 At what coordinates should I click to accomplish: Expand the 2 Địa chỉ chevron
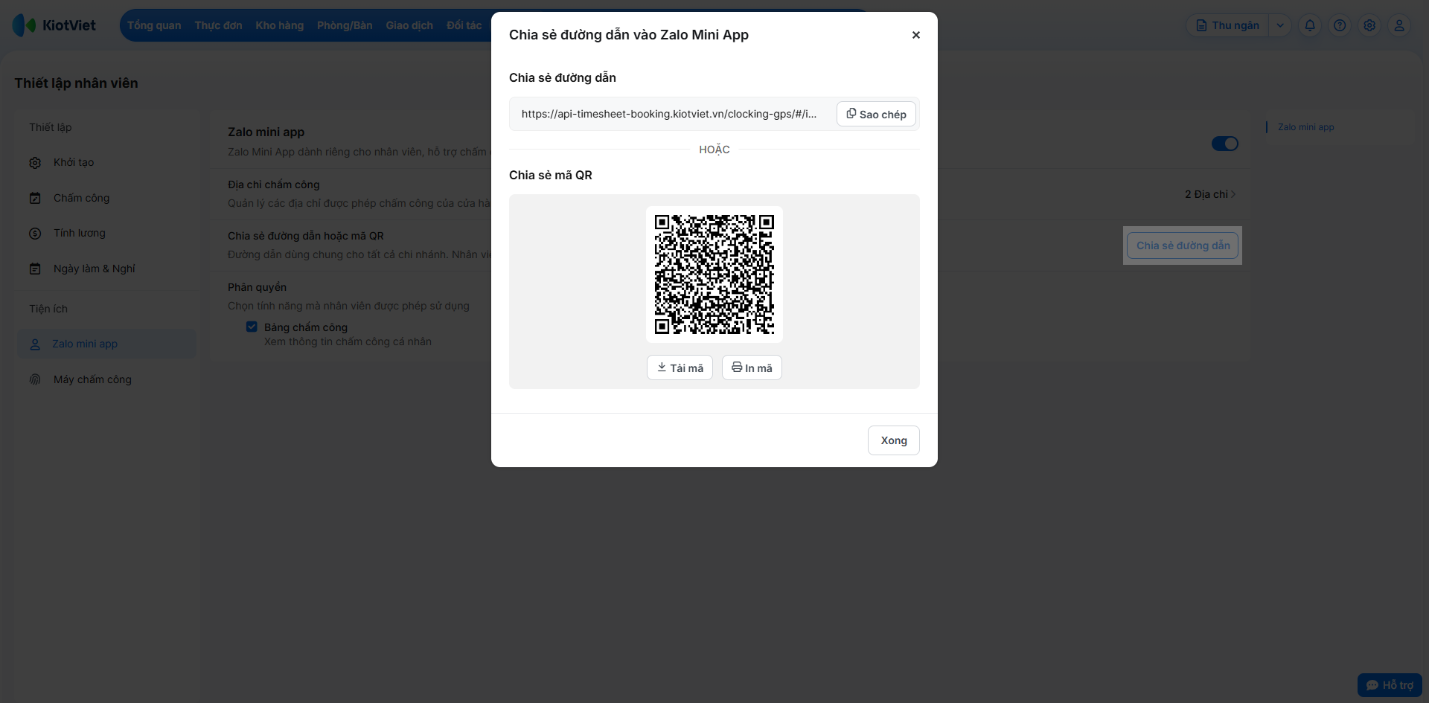point(1233,194)
